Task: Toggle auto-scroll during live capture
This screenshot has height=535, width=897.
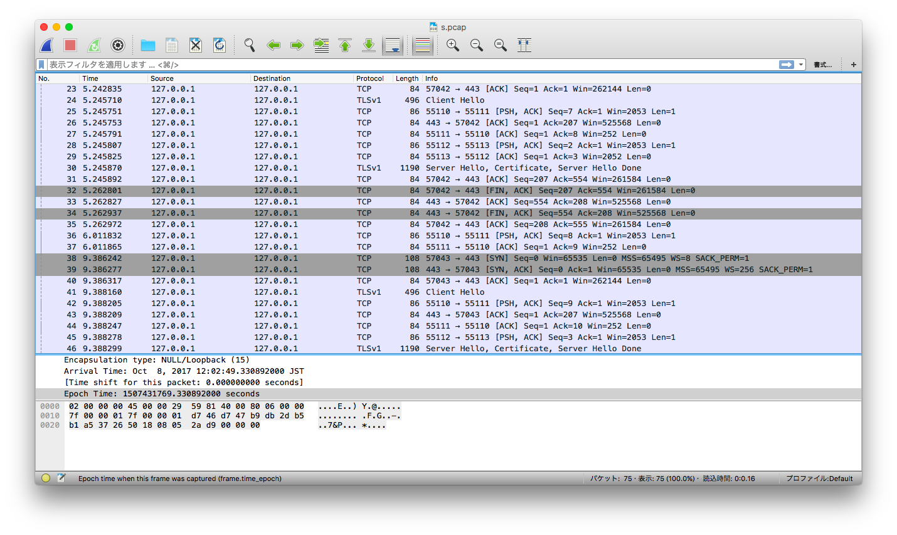Action: pos(393,45)
